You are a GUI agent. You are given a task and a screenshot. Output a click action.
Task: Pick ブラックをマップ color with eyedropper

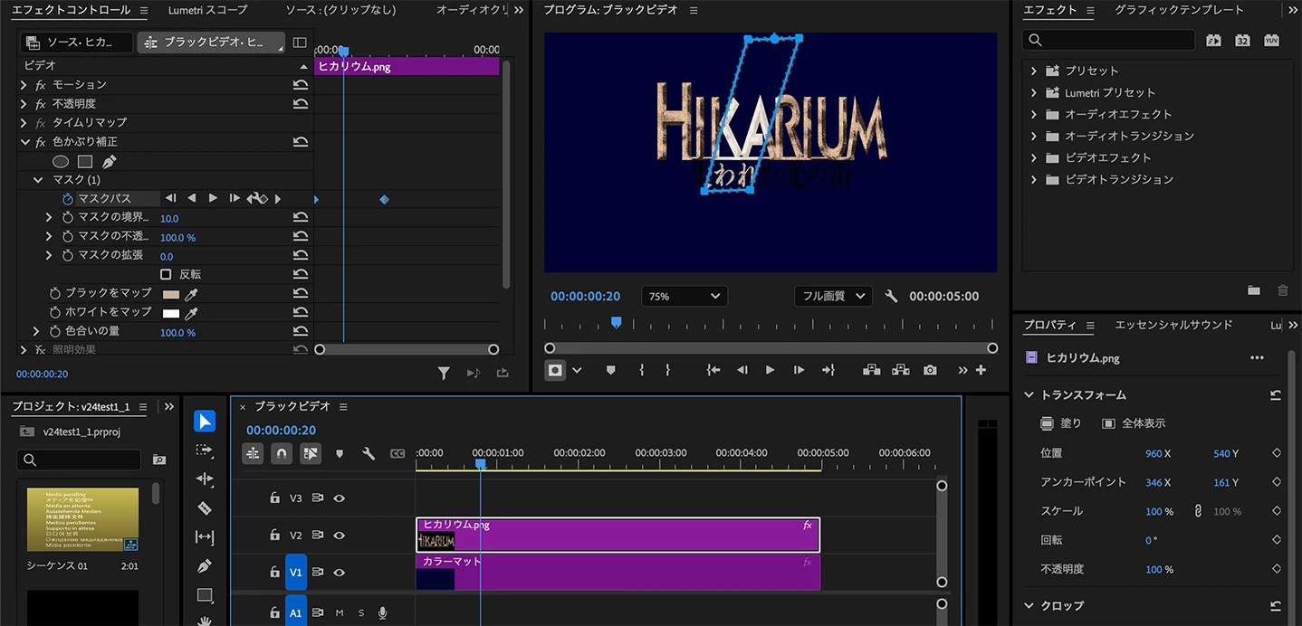tap(191, 294)
